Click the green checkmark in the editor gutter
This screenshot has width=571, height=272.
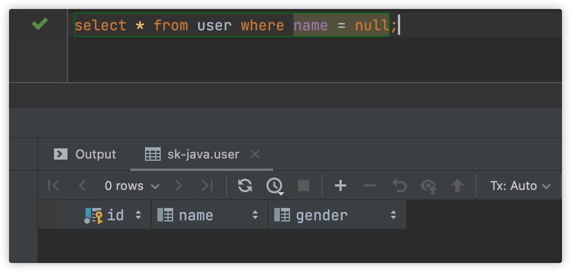(40, 24)
